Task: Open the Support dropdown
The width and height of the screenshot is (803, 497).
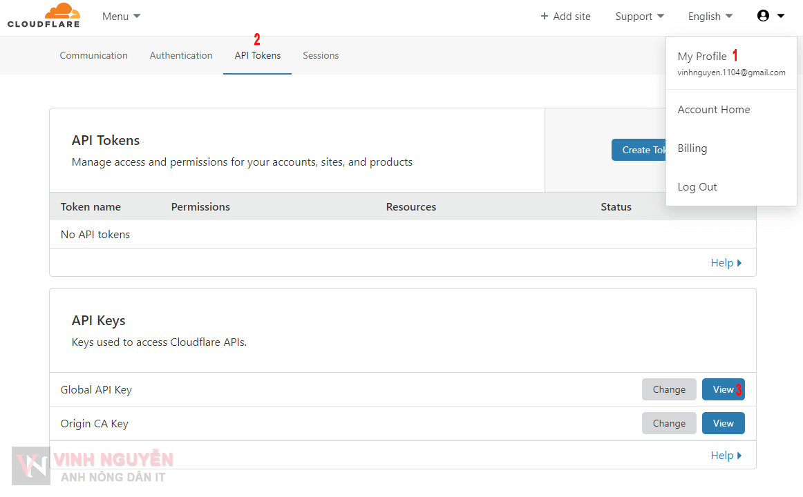Action: coord(640,17)
